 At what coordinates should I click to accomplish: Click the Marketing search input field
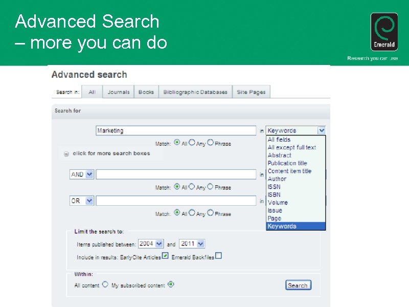tap(176, 130)
